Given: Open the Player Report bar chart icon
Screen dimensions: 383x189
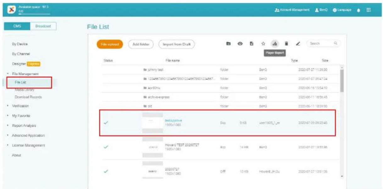Looking at the screenshot, I should pyautogui.click(x=274, y=44).
